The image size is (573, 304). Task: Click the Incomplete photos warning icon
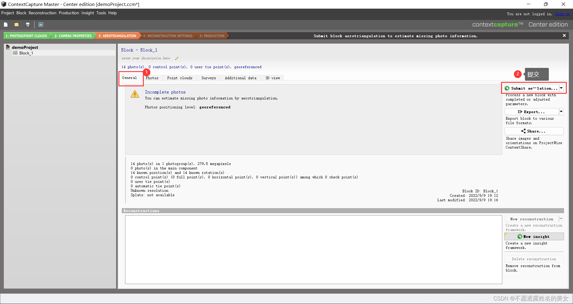(x=135, y=94)
